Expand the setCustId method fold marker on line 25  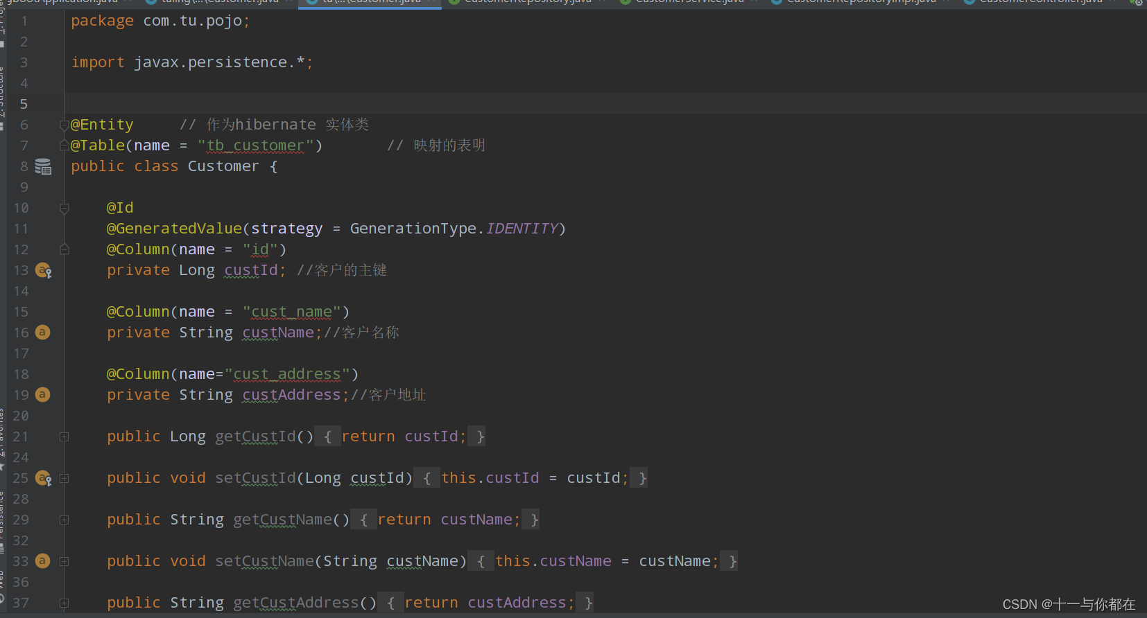click(x=64, y=478)
